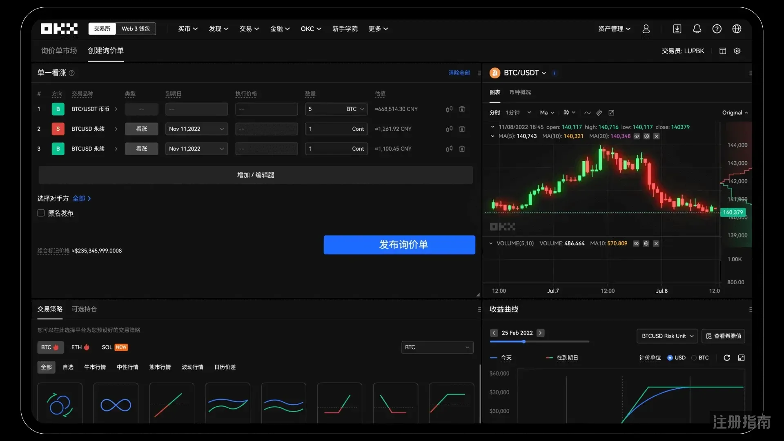Expand profit curve to fullscreen
The height and width of the screenshot is (441, 784).
tap(742, 358)
